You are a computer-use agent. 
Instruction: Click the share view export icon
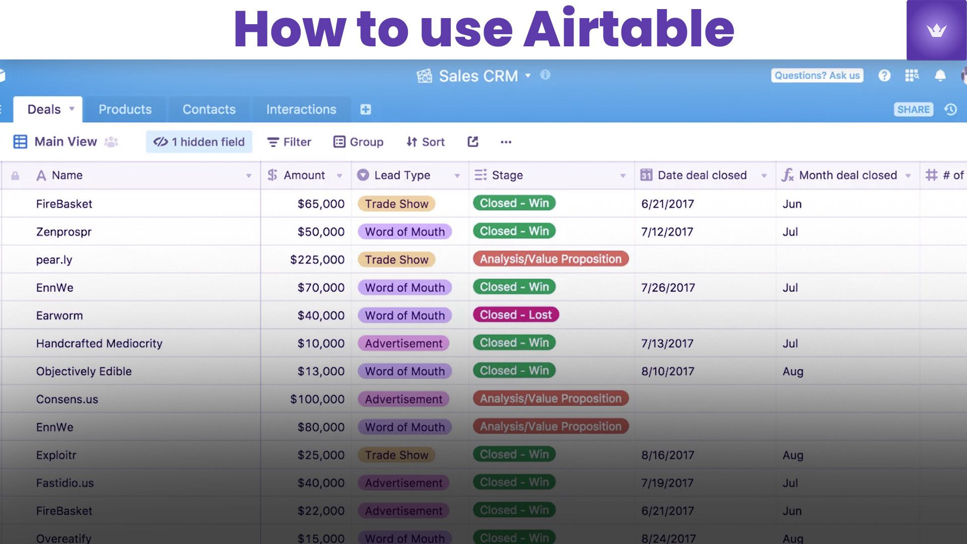pyautogui.click(x=472, y=142)
